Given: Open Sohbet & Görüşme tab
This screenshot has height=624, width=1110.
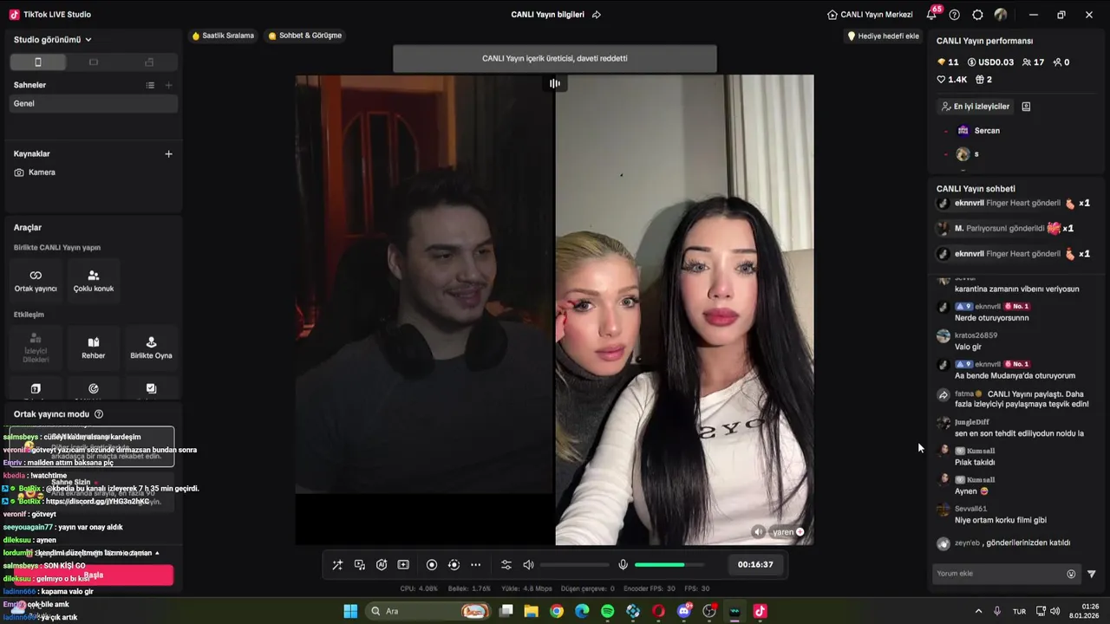Looking at the screenshot, I should coord(304,36).
